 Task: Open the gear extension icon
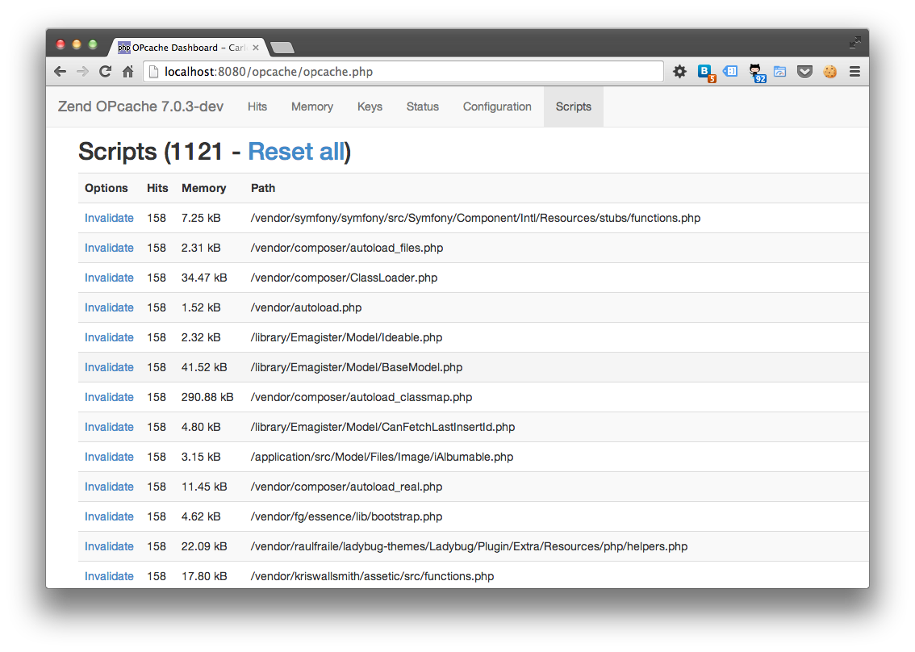point(679,72)
